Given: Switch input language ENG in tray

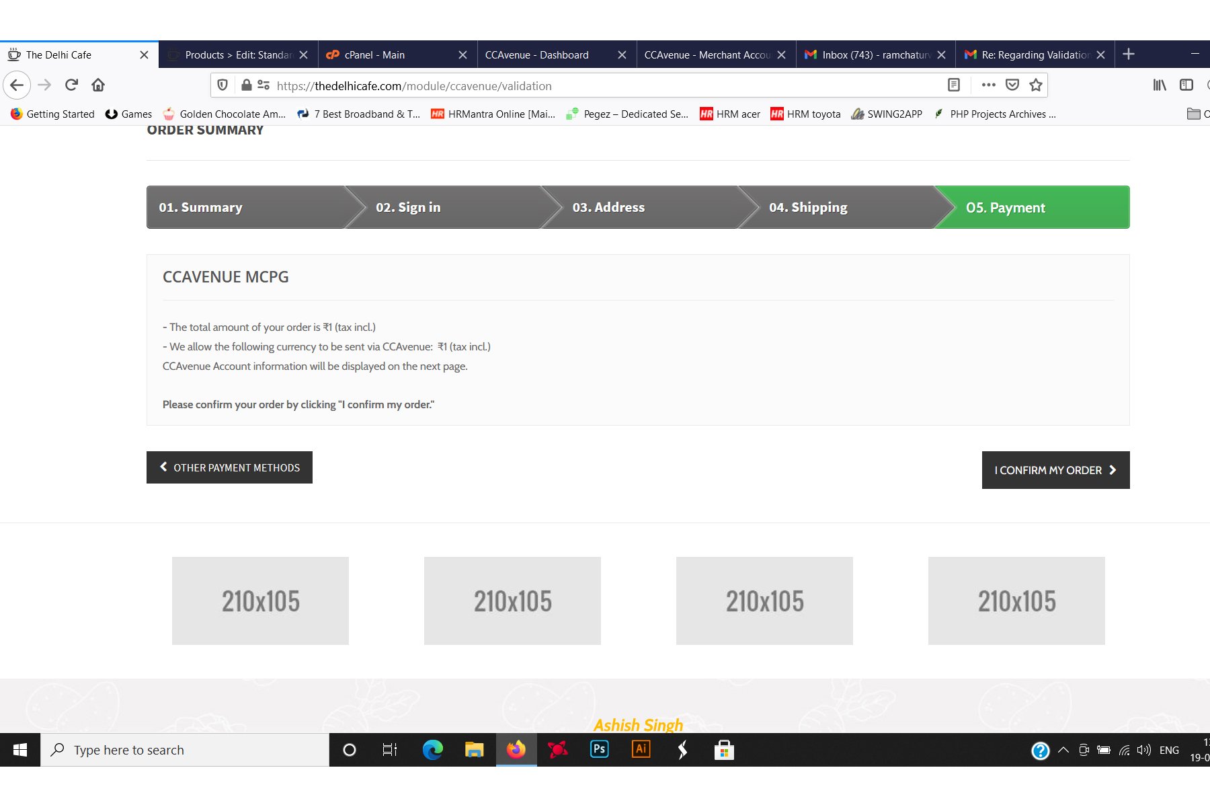Looking at the screenshot, I should pyautogui.click(x=1169, y=750).
